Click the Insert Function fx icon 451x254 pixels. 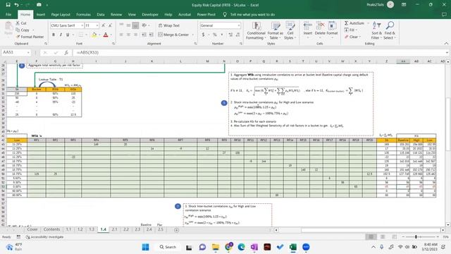pyautogui.click(x=66, y=52)
